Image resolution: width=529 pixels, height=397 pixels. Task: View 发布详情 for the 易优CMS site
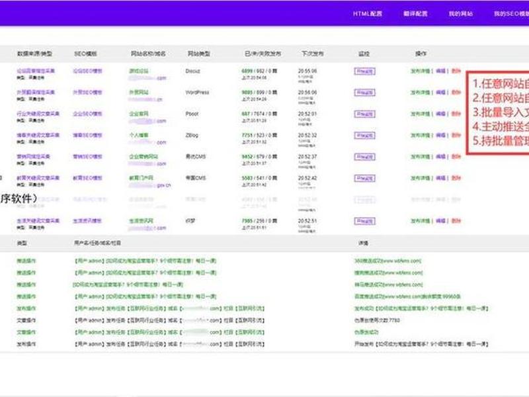click(x=420, y=157)
